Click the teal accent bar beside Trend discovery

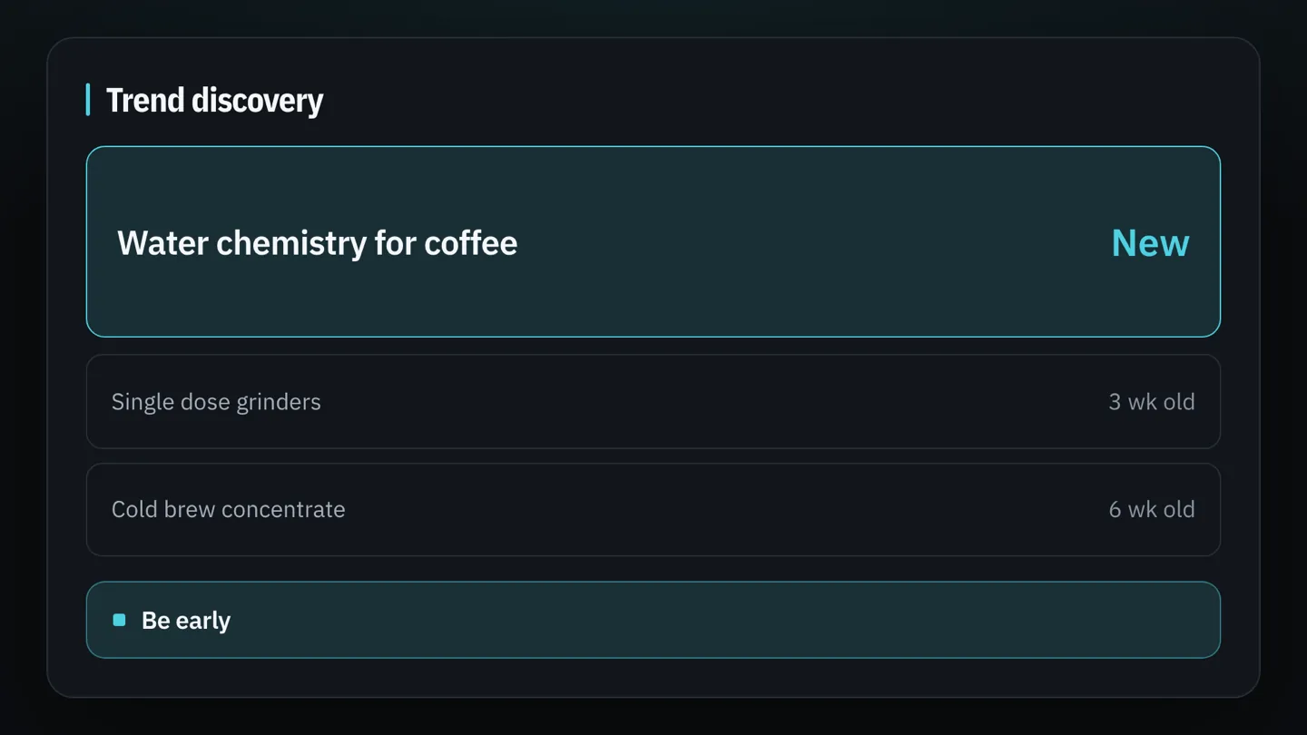88,100
